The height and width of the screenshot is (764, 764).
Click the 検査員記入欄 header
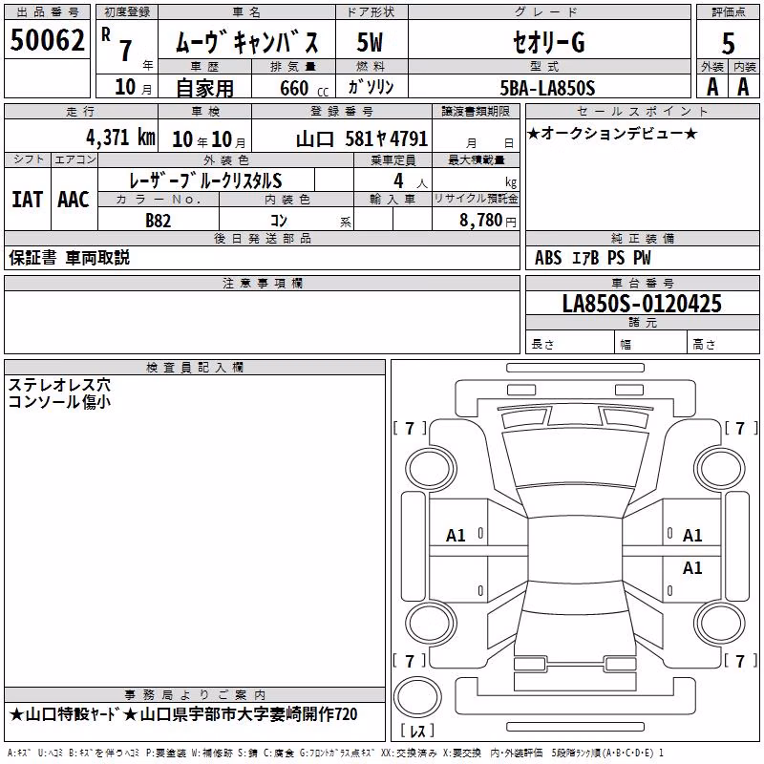195,368
